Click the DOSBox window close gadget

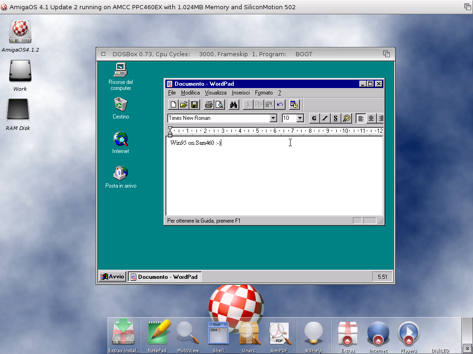(x=103, y=54)
